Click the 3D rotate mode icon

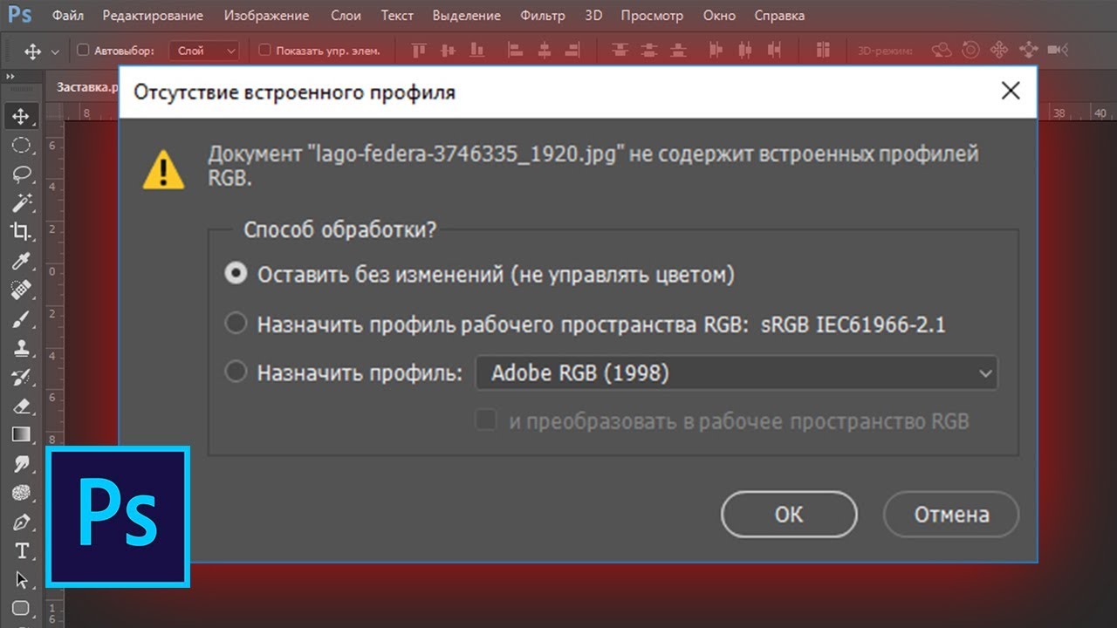(942, 50)
